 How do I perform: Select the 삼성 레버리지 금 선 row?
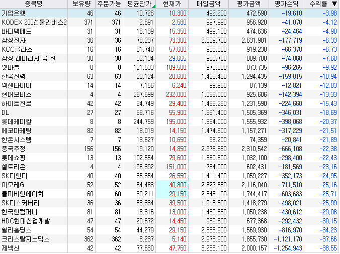[170, 58]
